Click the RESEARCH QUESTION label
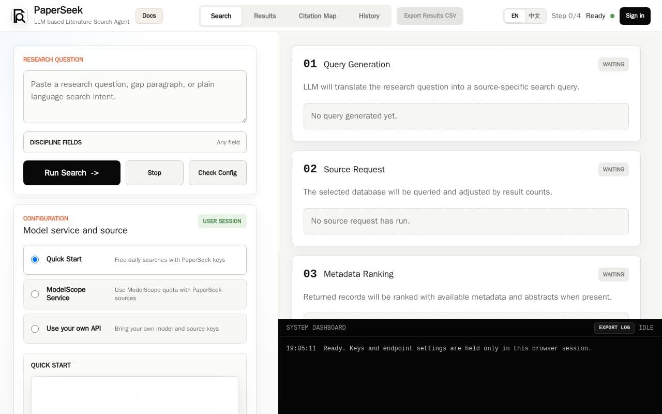 point(53,60)
